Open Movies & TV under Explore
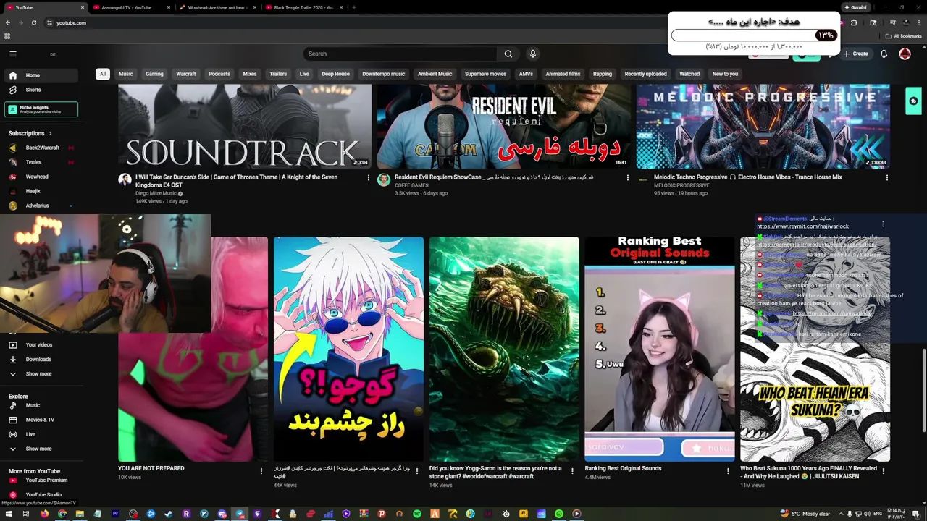927x521 pixels. tap(41, 420)
